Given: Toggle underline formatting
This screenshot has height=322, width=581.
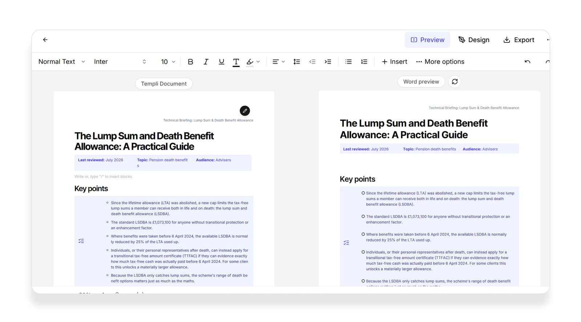Looking at the screenshot, I should pos(221,62).
